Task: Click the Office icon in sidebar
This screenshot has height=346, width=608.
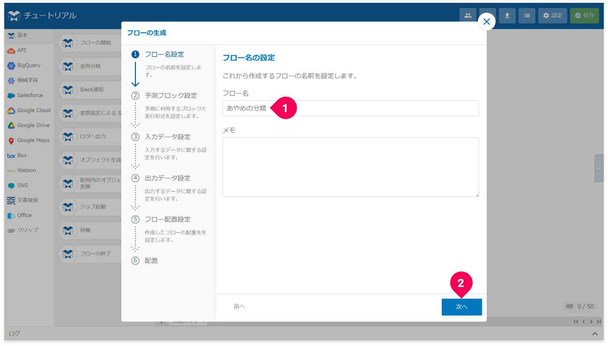Action: pos(11,216)
